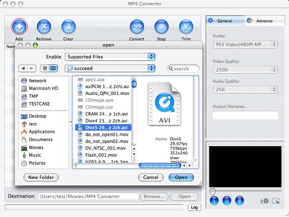
Task: Switch to column view in open dialog
Action: click(x=53, y=68)
